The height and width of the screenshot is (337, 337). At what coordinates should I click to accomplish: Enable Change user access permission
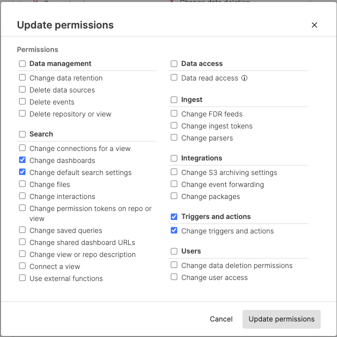point(174,277)
